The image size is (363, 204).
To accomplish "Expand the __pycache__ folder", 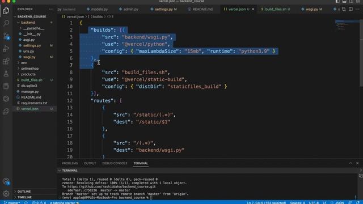I will pyautogui.click(x=33, y=28).
